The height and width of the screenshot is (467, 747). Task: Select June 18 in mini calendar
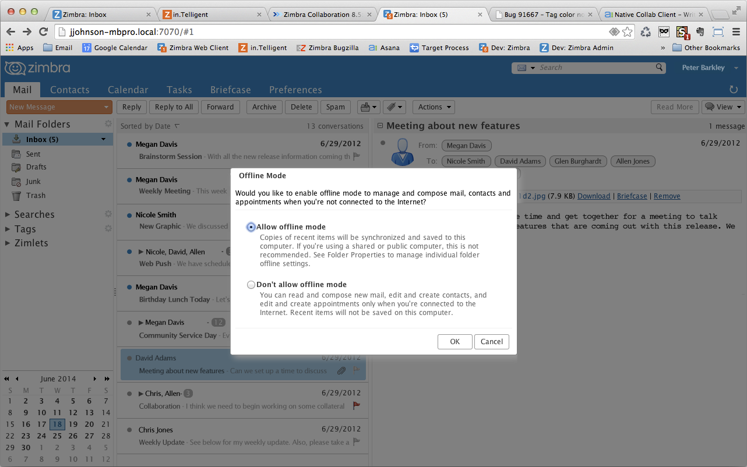click(57, 424)
